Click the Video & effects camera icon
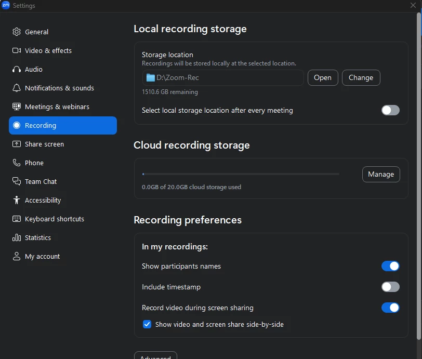This screenshot has width=422, height=359. click(17, 50)
